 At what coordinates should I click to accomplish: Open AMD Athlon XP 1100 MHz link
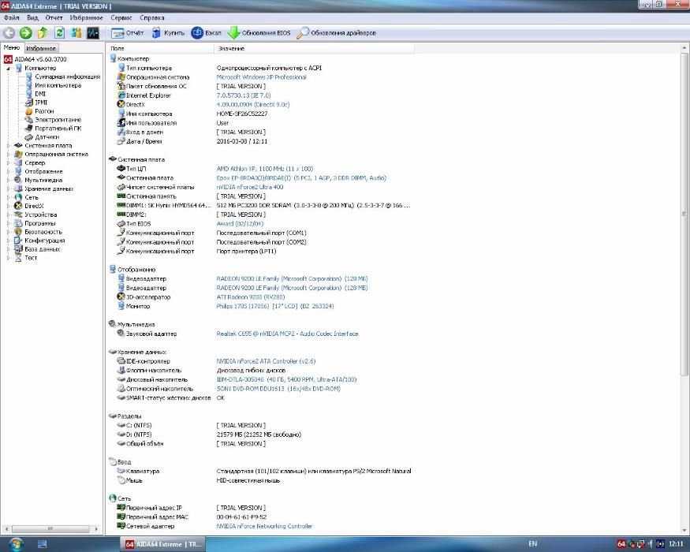pyautogui.click(x=265, y=169)
